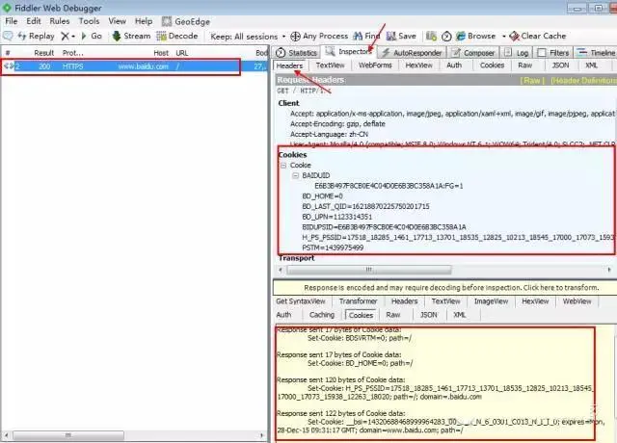Open the Edit menu
The height and width of the screenshot is (443, 617).
tap(34, 21)
